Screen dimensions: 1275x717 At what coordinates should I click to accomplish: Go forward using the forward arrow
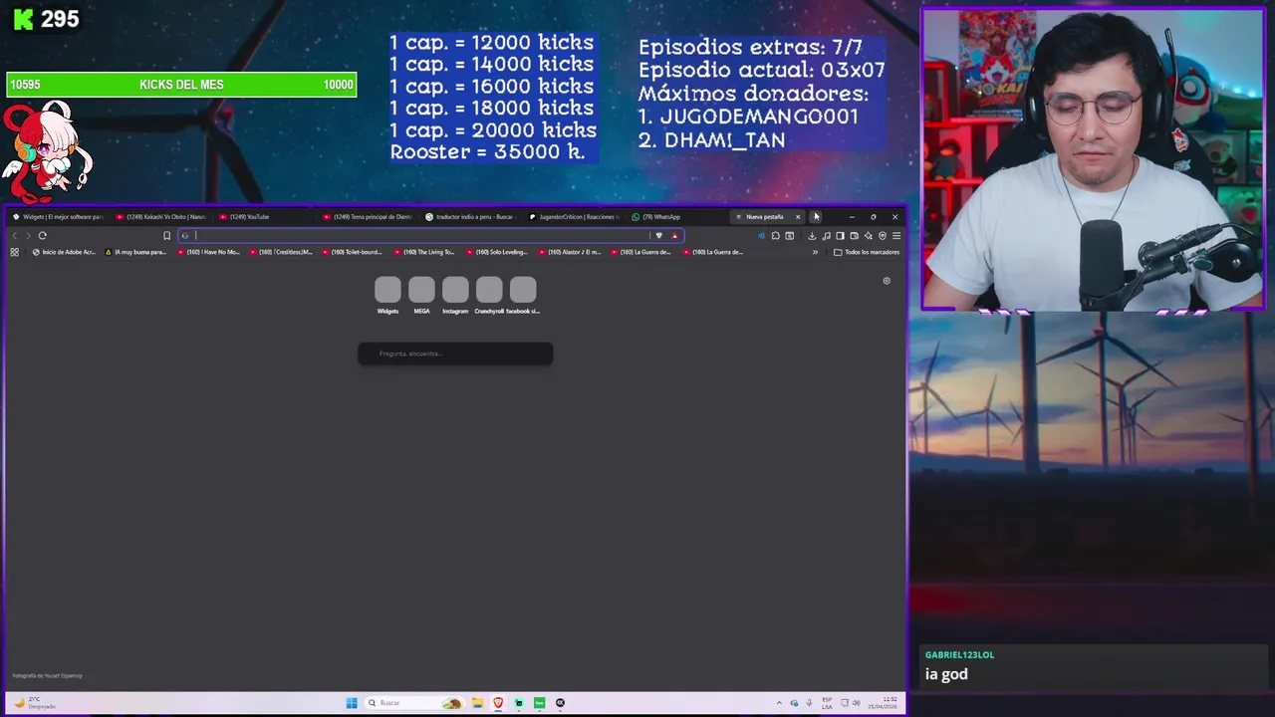click(x=28, y=236)
